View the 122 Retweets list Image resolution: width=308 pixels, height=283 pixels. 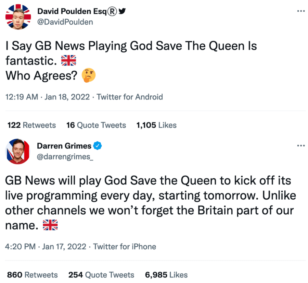(x=31, y=125)
